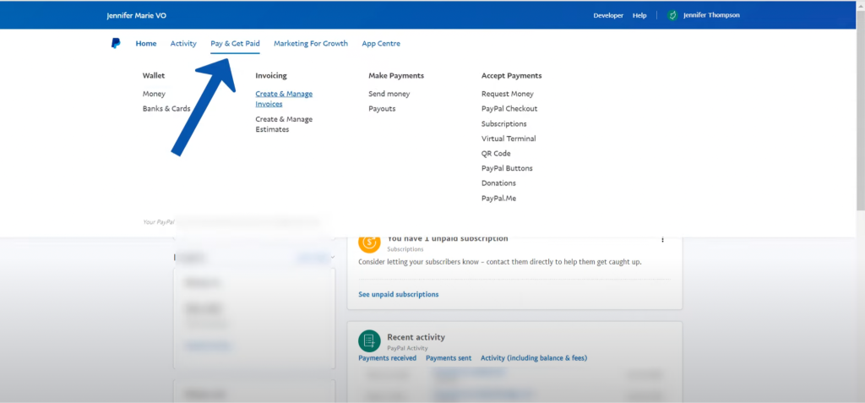865x403 pixels.
Task: Open Subscriptions under Accept Payments
Action: [504, 123]
